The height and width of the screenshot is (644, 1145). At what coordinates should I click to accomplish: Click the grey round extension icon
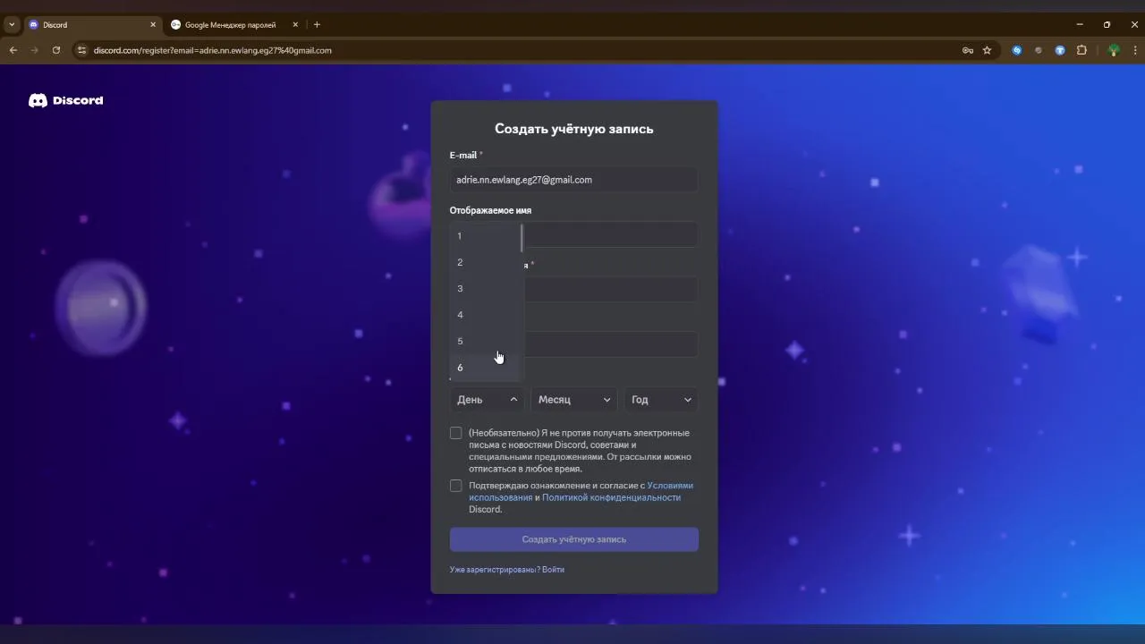(1039, 50)
